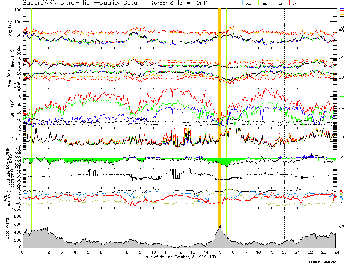Click the green vertical line near hour 0.7
Viewport: 344px width, 263px height.
click(x=32, y=113)
